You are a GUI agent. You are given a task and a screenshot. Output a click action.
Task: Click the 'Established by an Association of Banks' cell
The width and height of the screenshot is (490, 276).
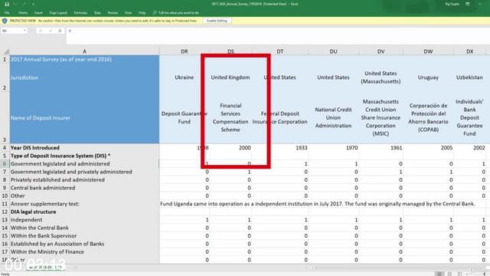pos(84,244)
